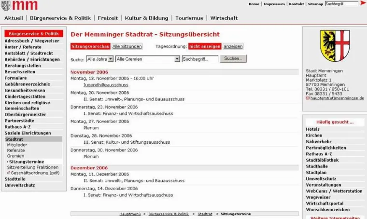Click the email envelope icon beside hauptamt address
Screen dimensions: 367x219
(308, 98)
